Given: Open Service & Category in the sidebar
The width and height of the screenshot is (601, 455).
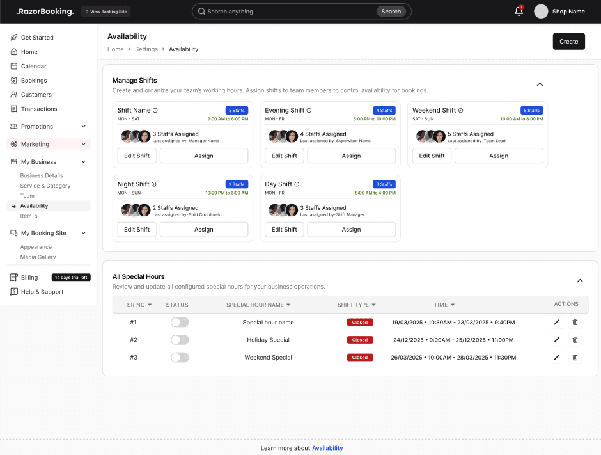Looking at the screenshot, I should [x=45, y=186].
